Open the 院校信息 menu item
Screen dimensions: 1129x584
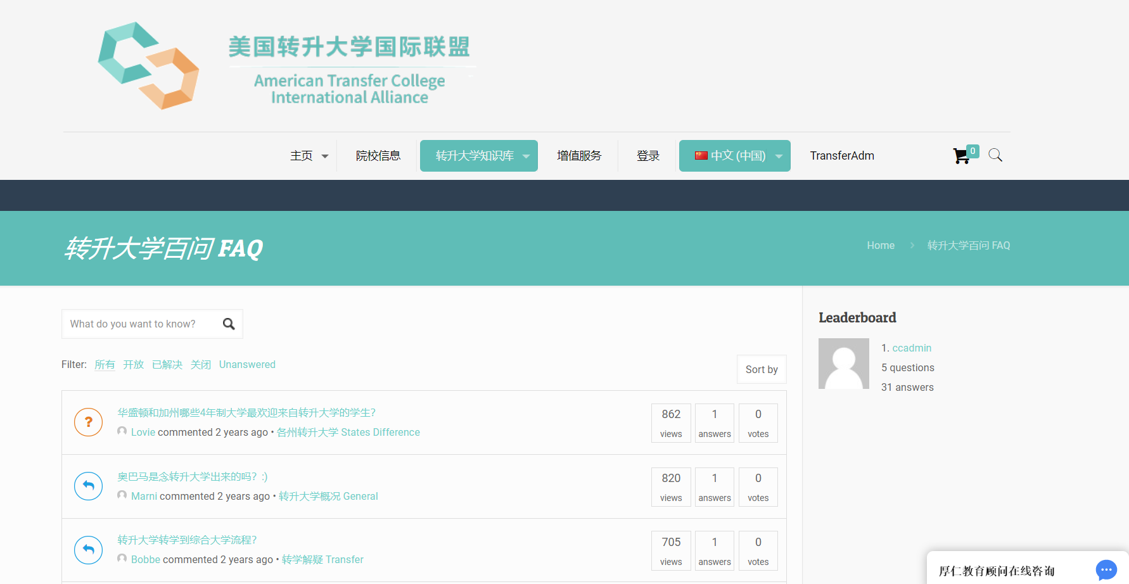pos(378,156)
